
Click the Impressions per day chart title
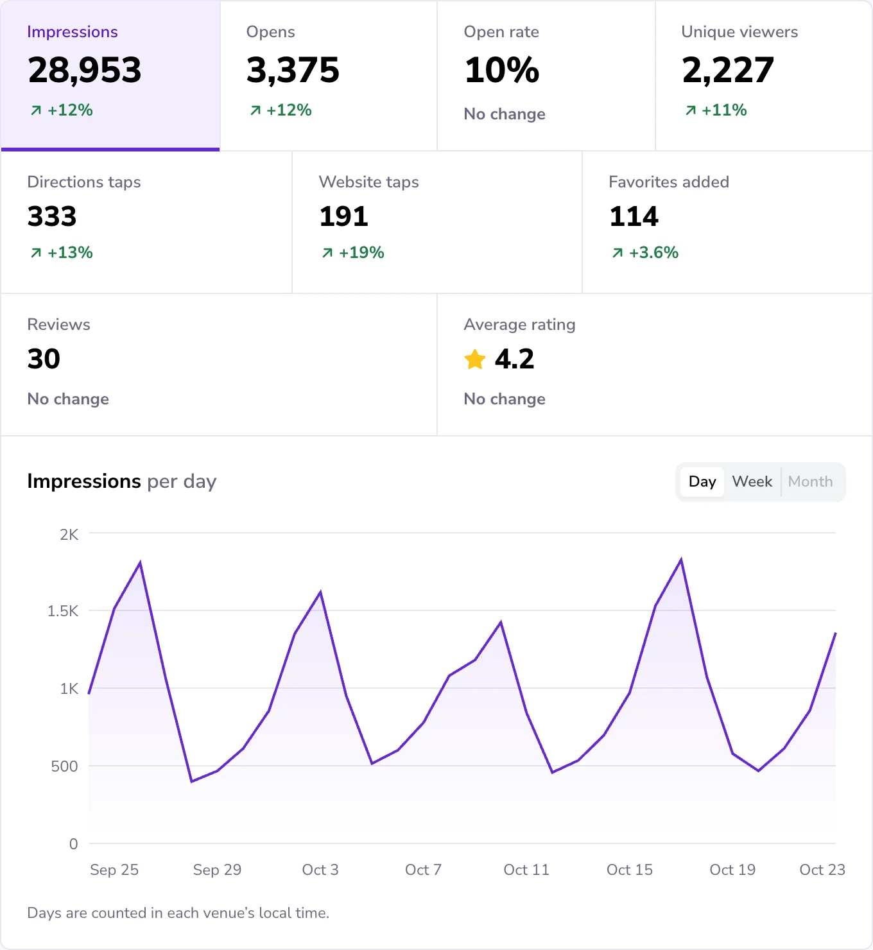pyautogui.click(x=122, y=481)
